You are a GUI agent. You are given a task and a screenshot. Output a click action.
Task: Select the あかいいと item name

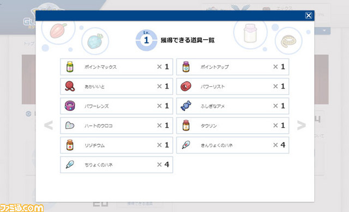94,86
